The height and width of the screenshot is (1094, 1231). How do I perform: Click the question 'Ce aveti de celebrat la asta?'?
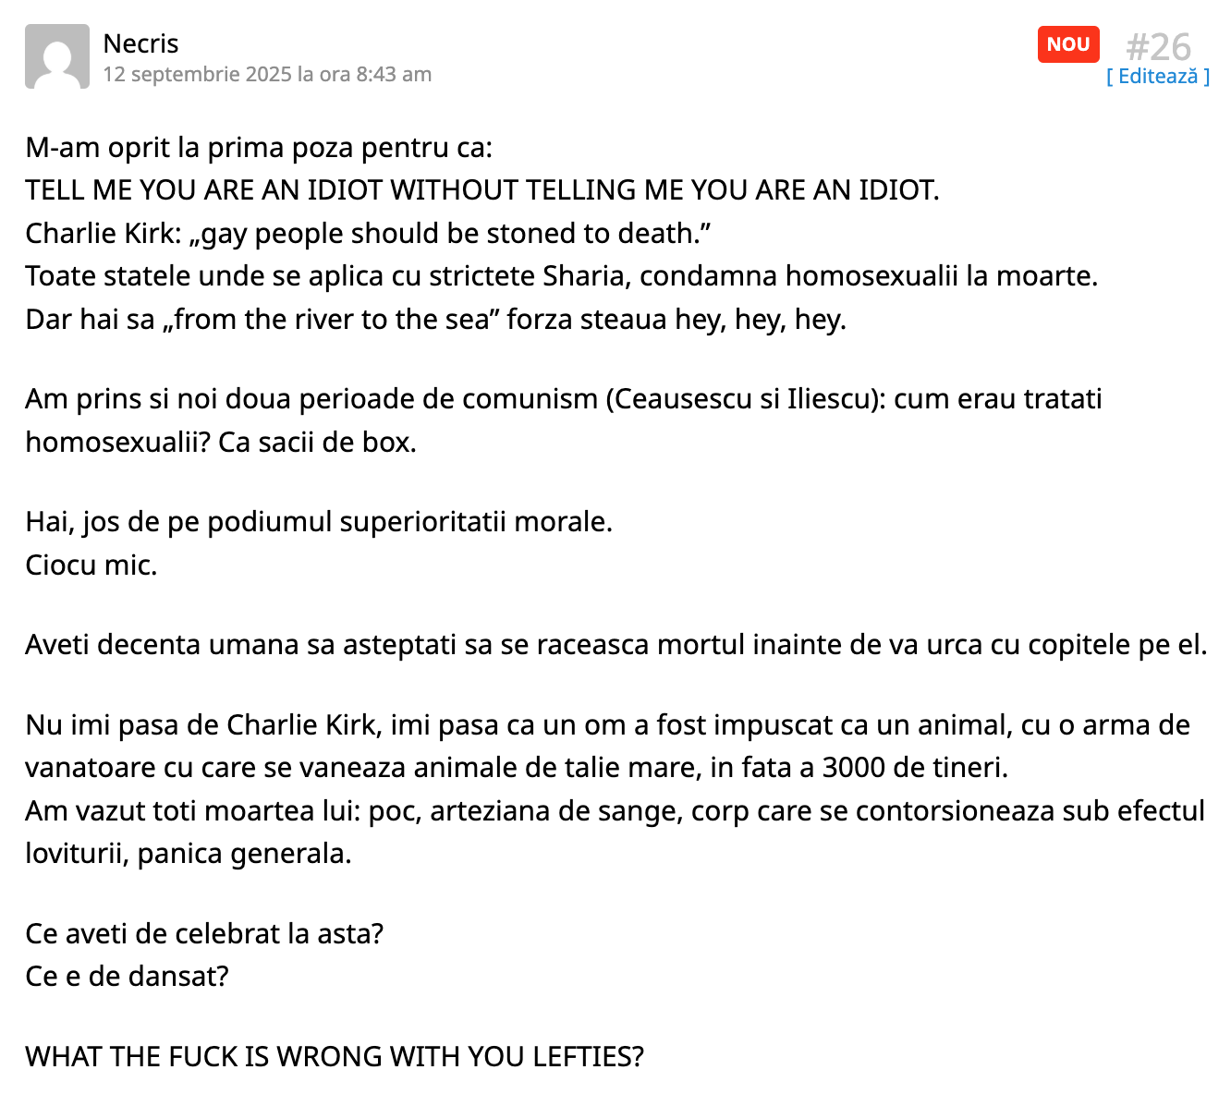(x=204, y=934)
